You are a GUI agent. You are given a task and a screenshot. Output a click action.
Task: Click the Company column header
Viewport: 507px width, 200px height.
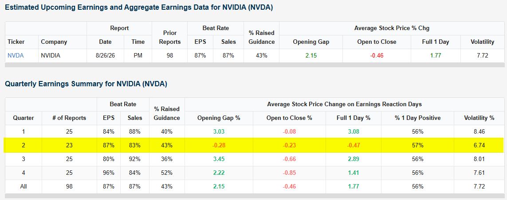(x=54, y=42)
